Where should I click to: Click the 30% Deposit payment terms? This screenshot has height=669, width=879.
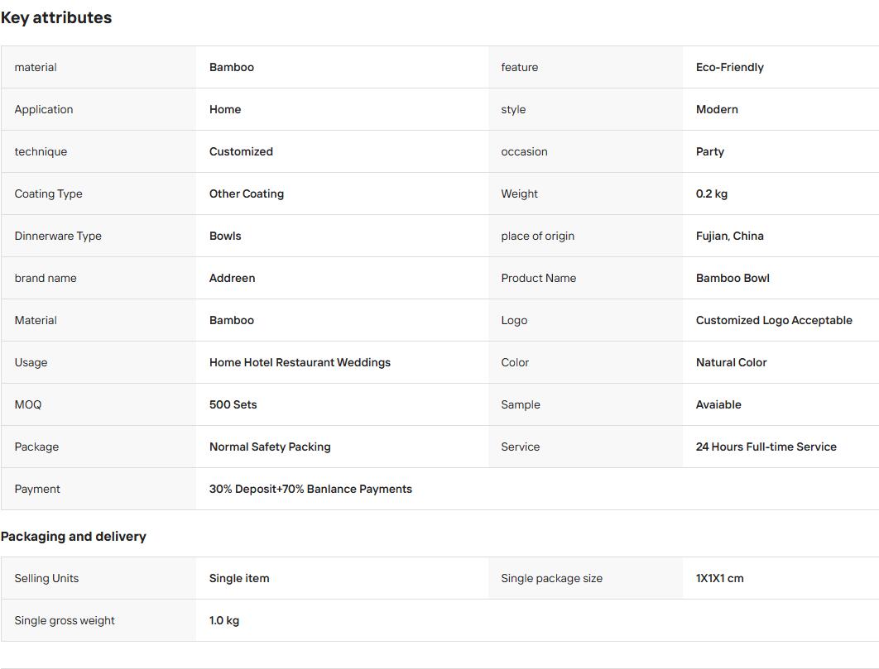pyautogui.click(x=310, y=489)
